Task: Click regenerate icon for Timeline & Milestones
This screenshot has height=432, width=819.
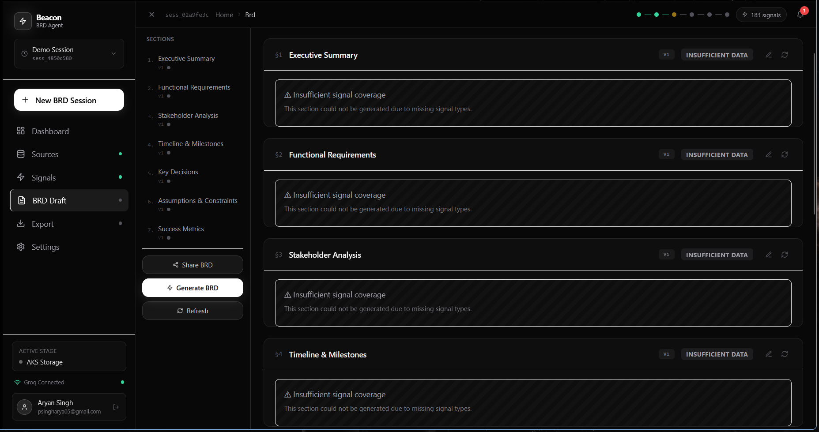Action: (x=785, y=354)
